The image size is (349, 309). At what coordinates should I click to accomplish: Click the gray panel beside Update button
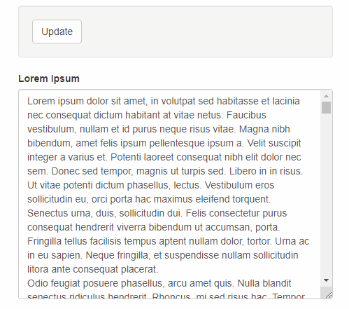pos(205,32)
